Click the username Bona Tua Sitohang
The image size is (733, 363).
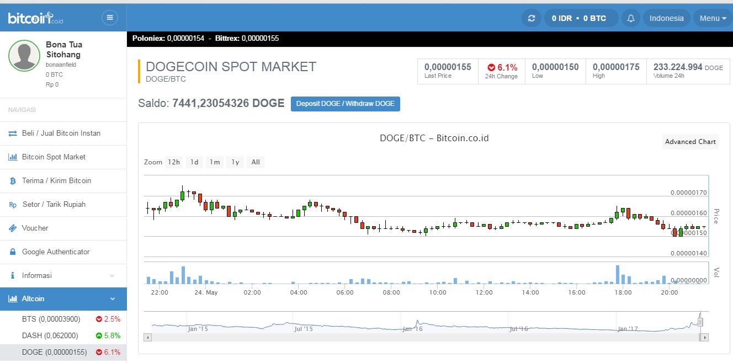pos(64,50)
